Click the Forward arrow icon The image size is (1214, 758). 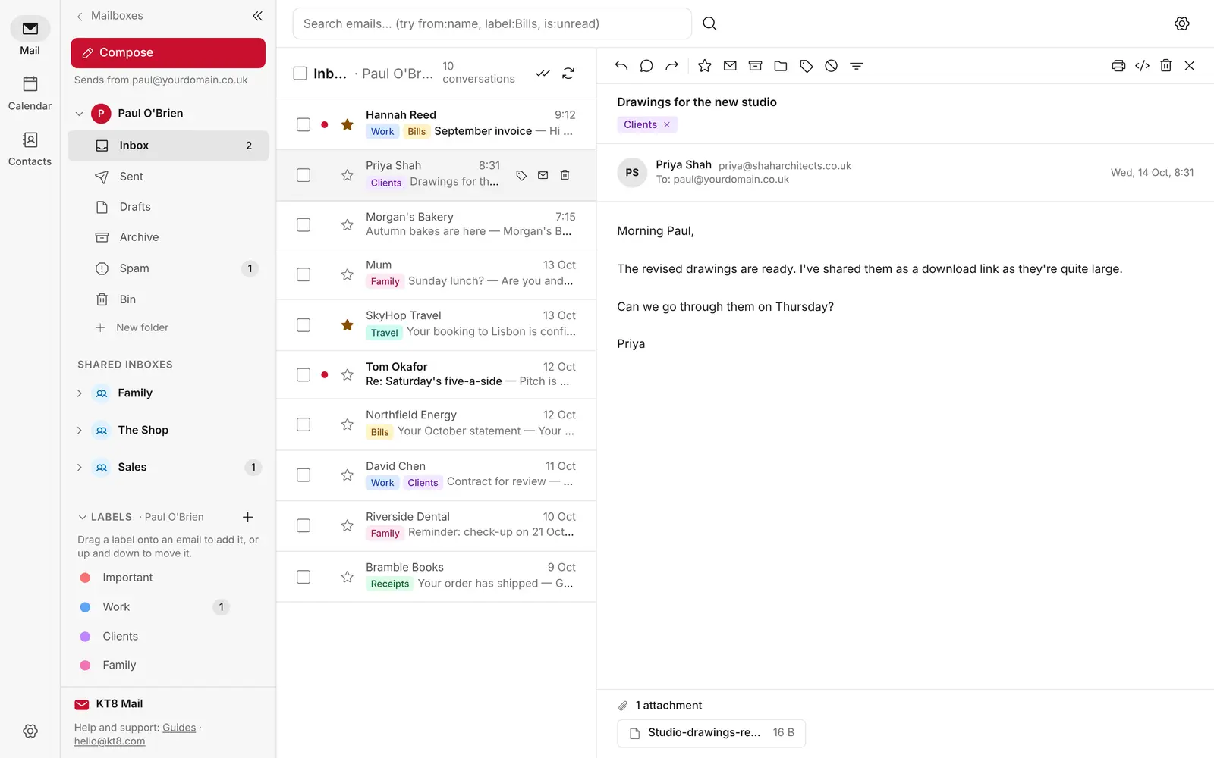point(671,66)
